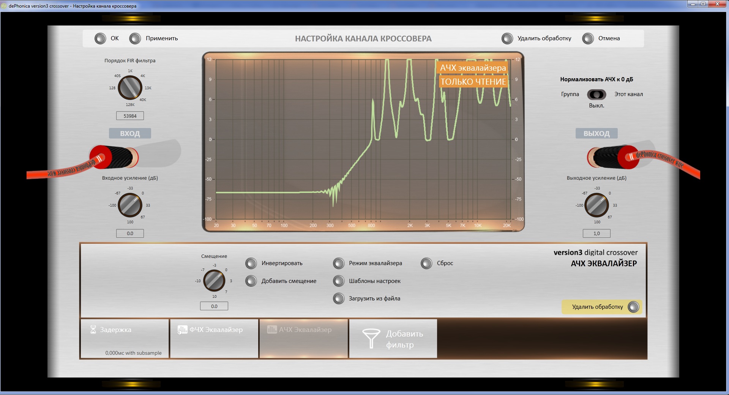Click the input gain value field 0.0
The width and height of the screenshot is (729, 395).
coord(130,233)
